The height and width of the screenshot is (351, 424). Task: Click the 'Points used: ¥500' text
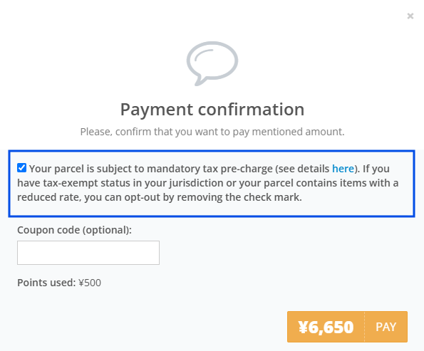click(x=59, y=283)
